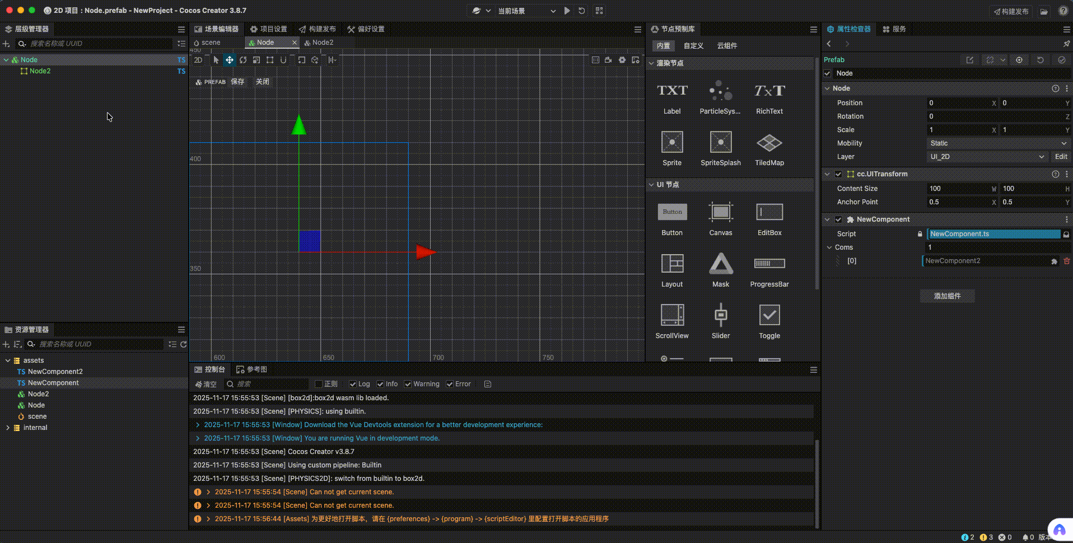
Task: Uncheck the Error filter in console
Action: [450, 384]
